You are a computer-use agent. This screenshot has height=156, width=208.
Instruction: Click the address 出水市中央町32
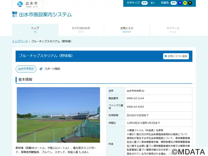(135, 91)
